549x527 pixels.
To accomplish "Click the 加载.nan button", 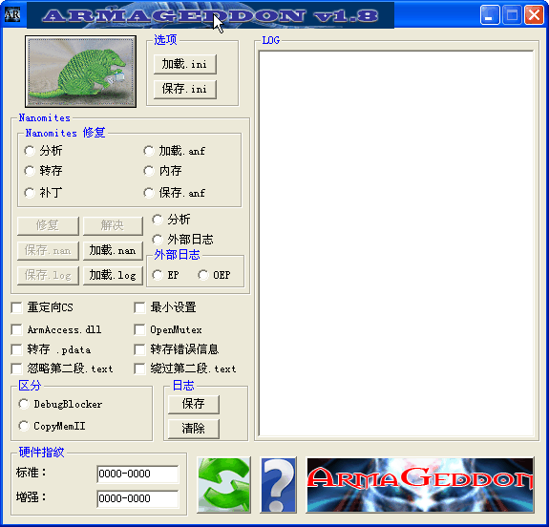I will point(113,250).
